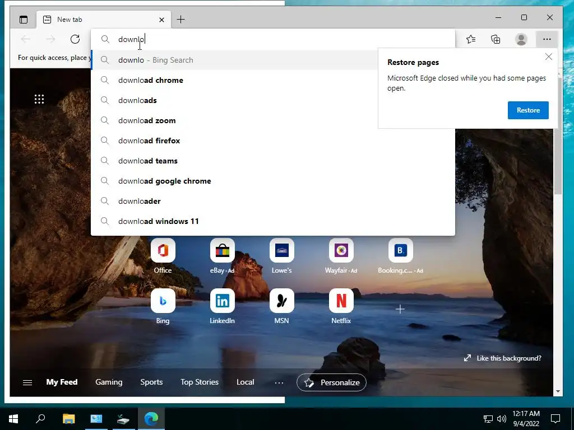This screenshot has height=430, width=574.
Task: Open Settings and more ellipsis menu
Action: pos(547,39)
